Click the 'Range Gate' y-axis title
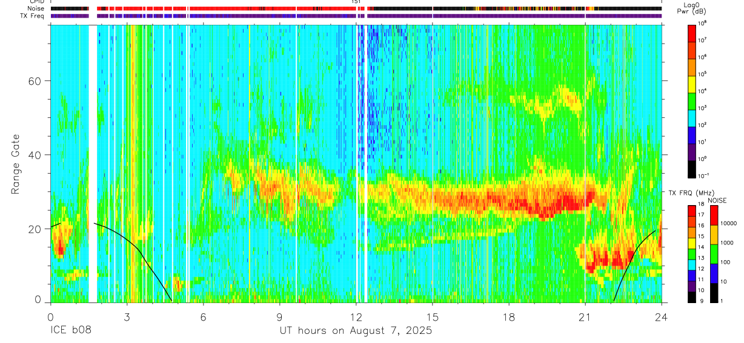Screen dimensions: 744x343 point(15,165)
